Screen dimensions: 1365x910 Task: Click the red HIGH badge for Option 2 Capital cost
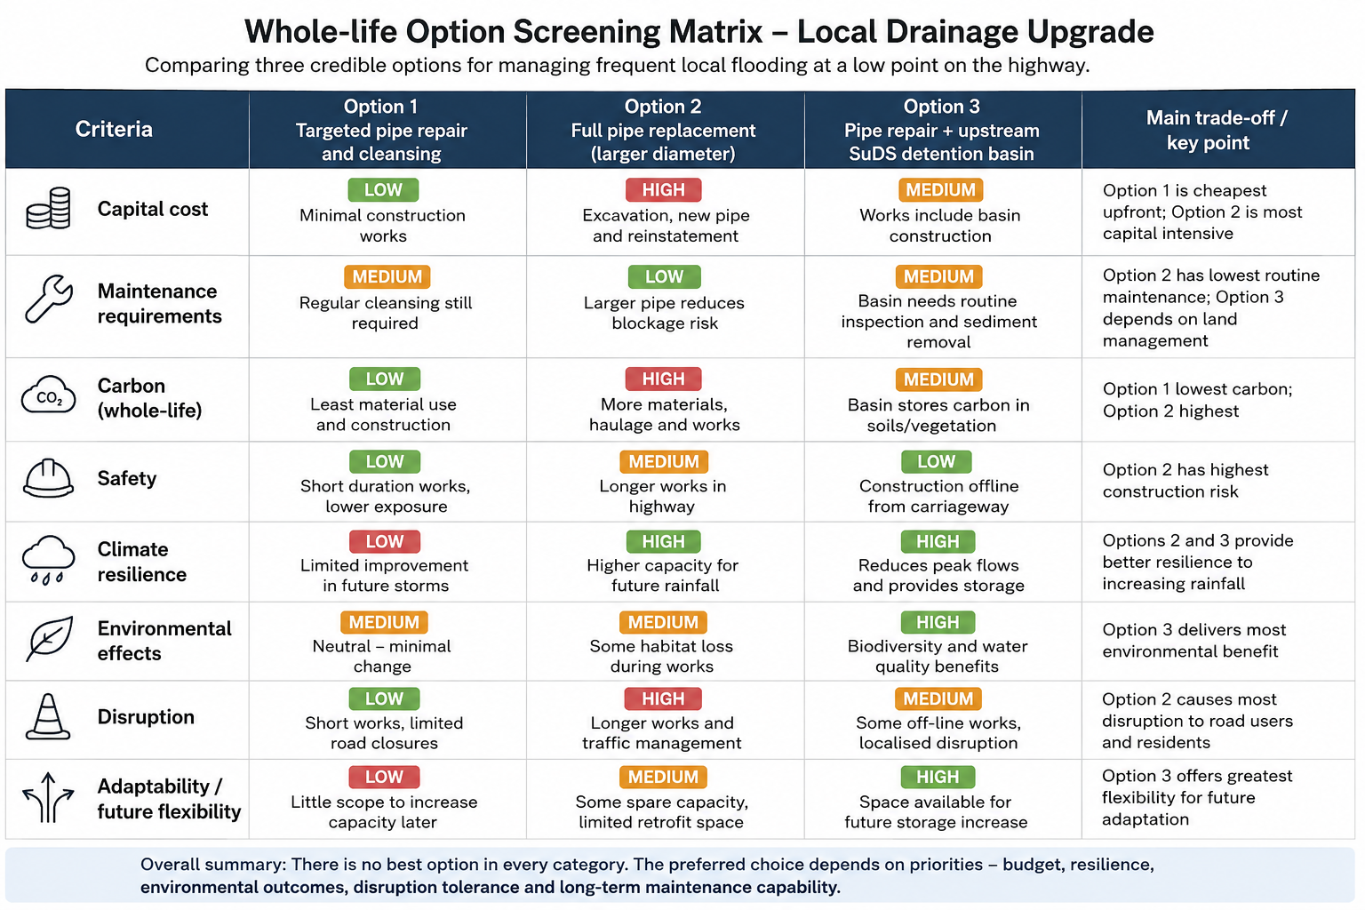[663, 190]
